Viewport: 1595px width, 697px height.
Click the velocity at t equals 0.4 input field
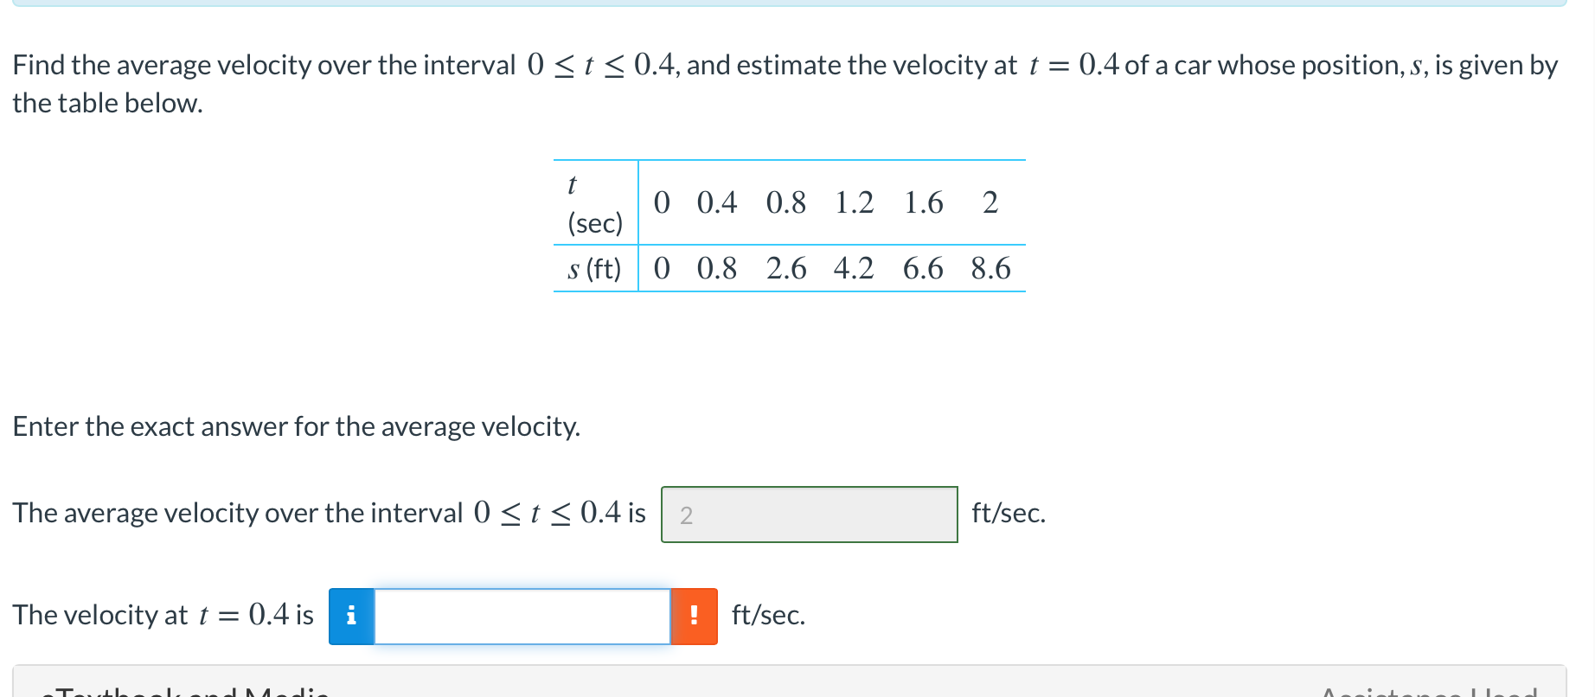[522, 616]
